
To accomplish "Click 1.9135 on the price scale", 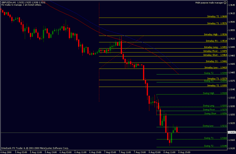I will coord(232,148).
